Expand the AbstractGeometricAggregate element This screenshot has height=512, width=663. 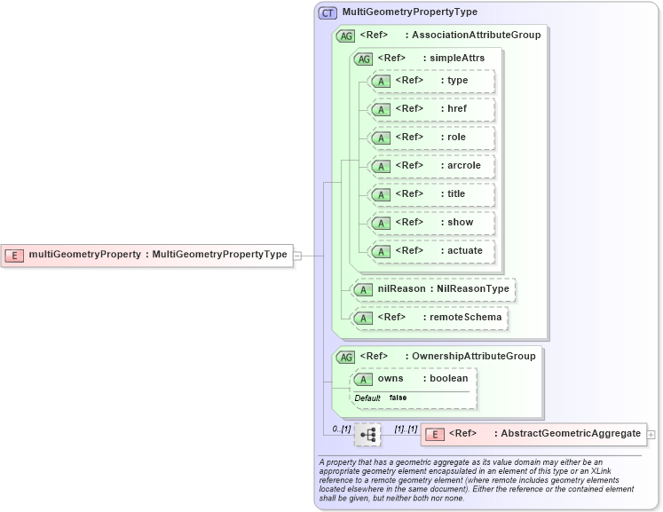coord(651,435)
